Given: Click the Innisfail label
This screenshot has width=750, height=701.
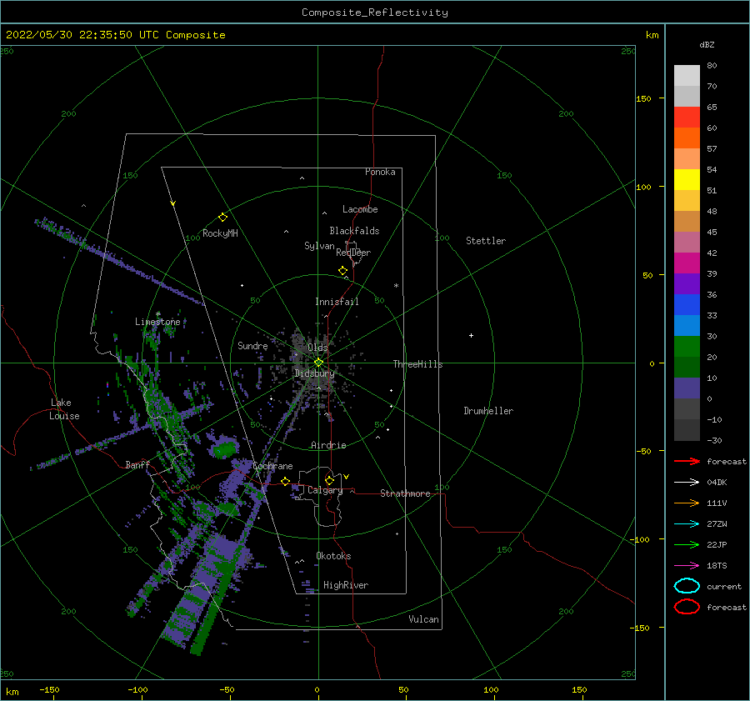Looking at the screenshot, I should tap(337, 302).
